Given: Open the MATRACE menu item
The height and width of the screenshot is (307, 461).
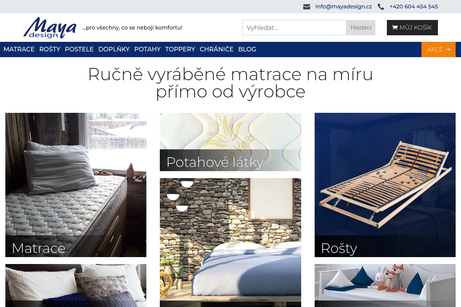Looking at the screenshot, I should click(19, 49).
